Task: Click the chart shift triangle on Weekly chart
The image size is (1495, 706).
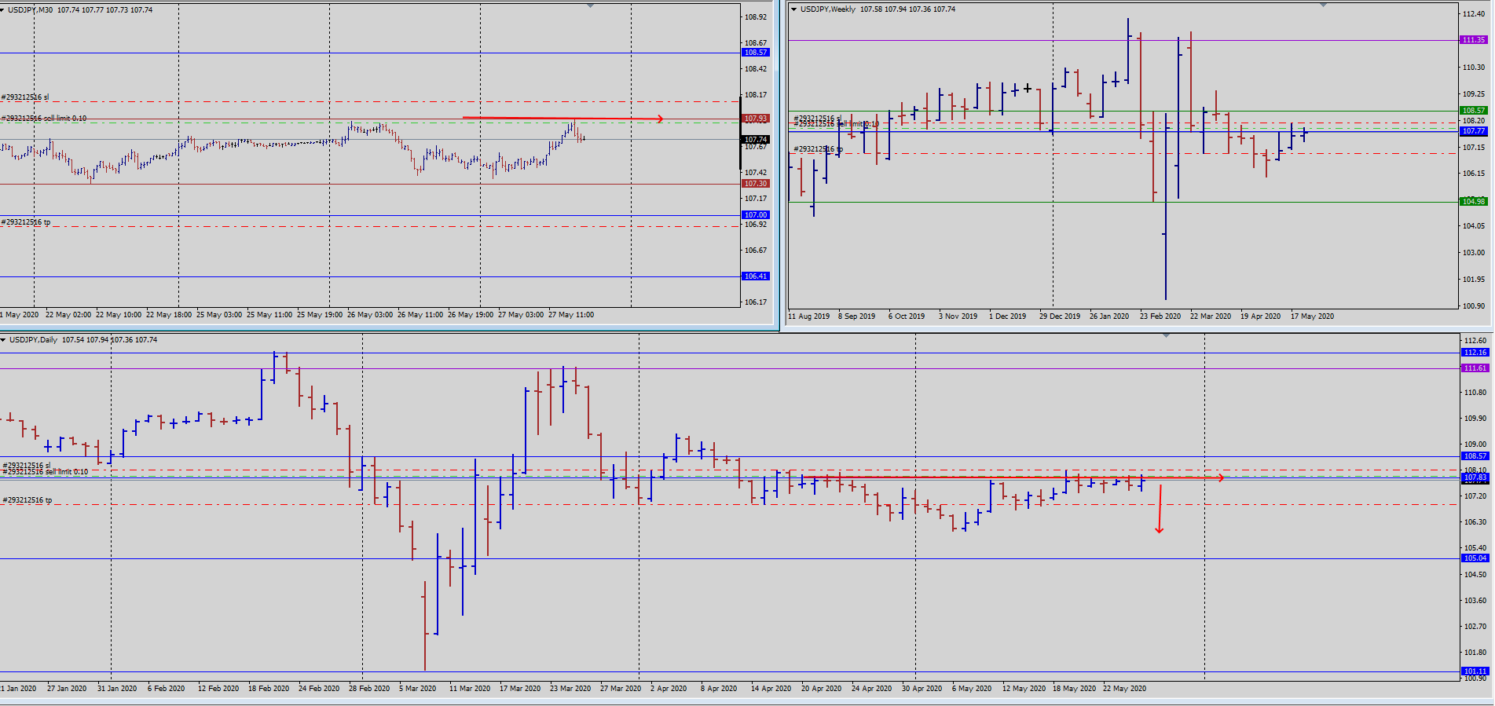Action: pos(1323,5)
